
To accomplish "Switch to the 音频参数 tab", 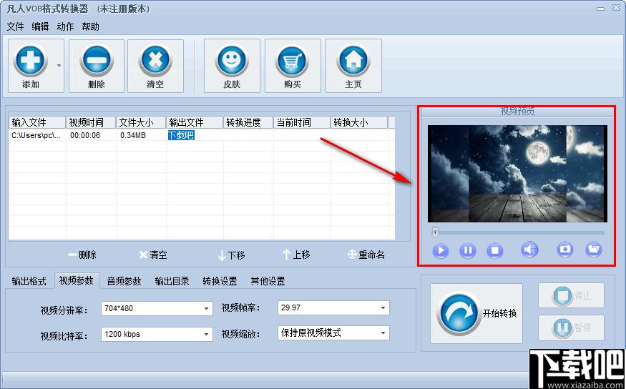I will click(124, 281).
